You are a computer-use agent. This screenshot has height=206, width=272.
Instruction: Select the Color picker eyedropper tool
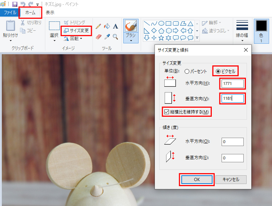point(107,37)
